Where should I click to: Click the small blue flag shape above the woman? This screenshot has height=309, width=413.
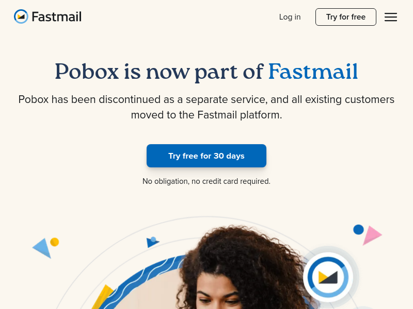(x=152, y=242)
